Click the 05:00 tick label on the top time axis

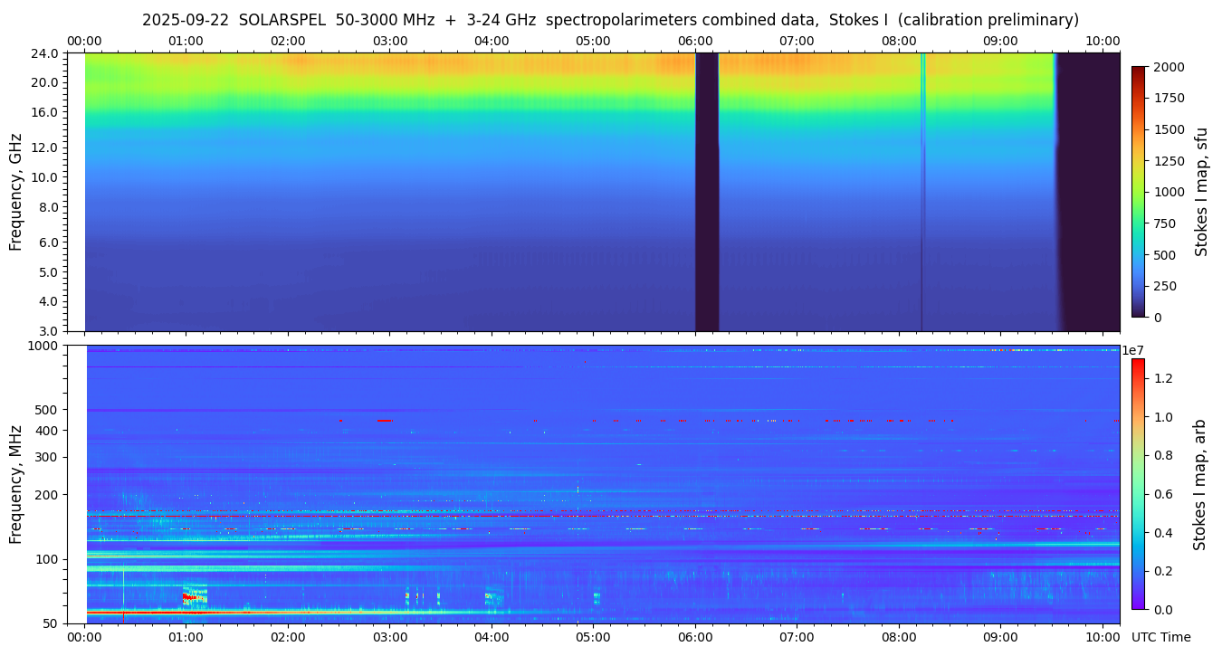point(593,41)
